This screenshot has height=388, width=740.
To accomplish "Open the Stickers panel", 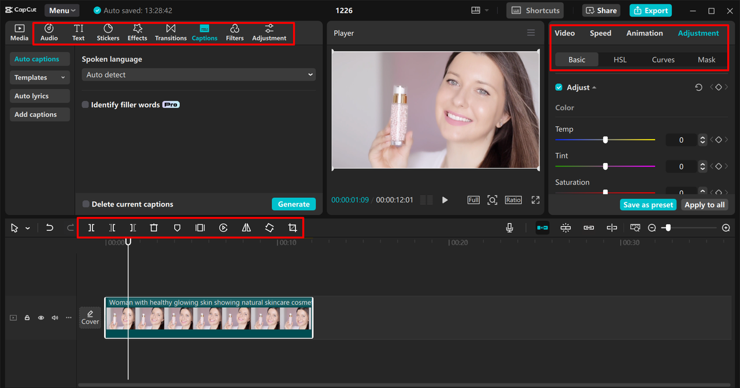I will [x=108, y=32].
